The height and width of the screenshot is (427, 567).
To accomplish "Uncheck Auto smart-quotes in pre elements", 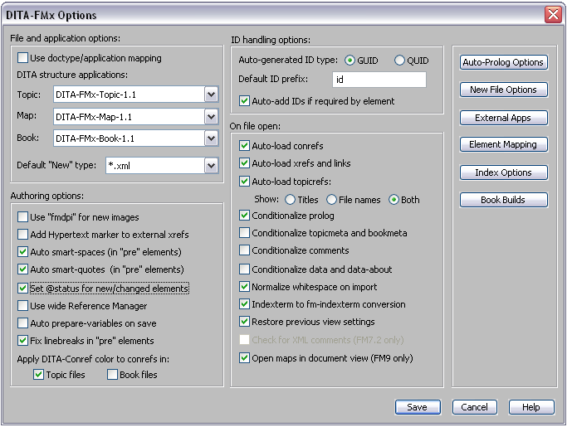I will point(22,269).
